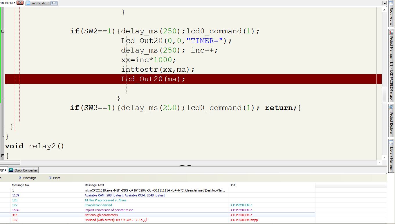Viewport: 395px width, 224px height.
Task: Click the motor_dir .c file icon
Action: click(x=28, y=3)
